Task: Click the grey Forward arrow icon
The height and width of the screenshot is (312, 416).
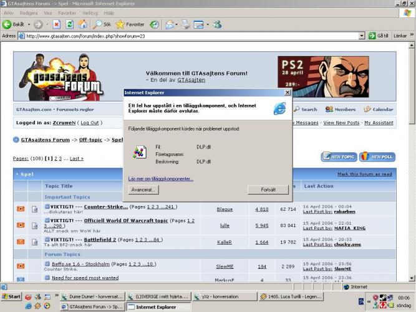Action: pos(38,24)
